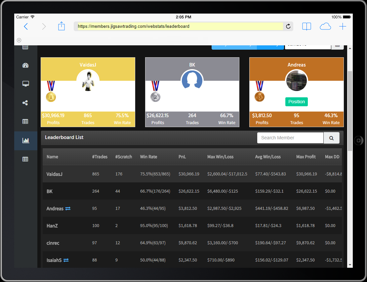
Task: Click the browser URL address bar
Action: pos(180,26)
